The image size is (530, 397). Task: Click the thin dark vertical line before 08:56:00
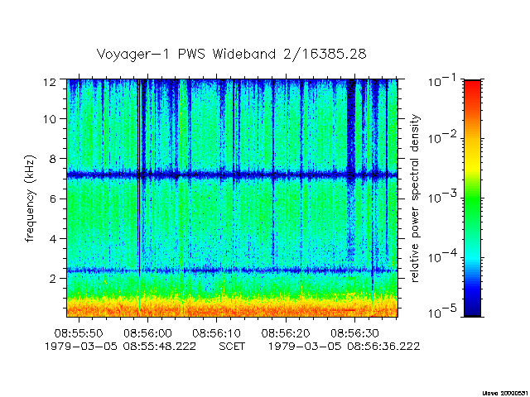[139, 177]
